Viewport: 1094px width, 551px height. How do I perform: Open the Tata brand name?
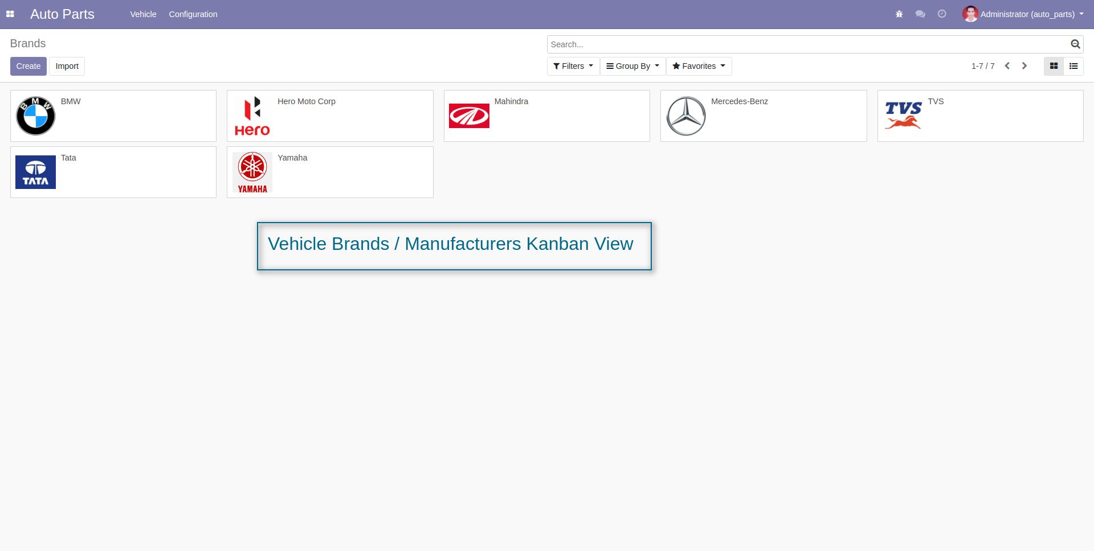(68, 158)
